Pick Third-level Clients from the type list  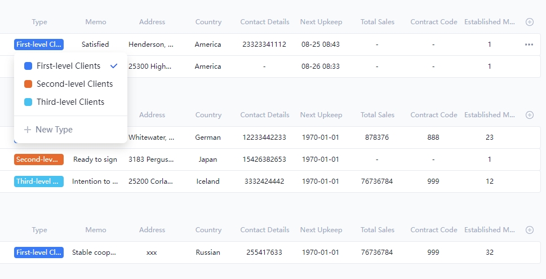(70, 102)
